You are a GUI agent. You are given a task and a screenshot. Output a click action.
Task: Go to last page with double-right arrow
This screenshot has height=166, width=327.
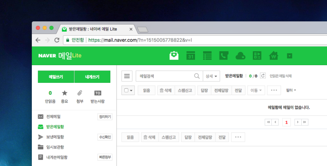click(x=305, y=122)
